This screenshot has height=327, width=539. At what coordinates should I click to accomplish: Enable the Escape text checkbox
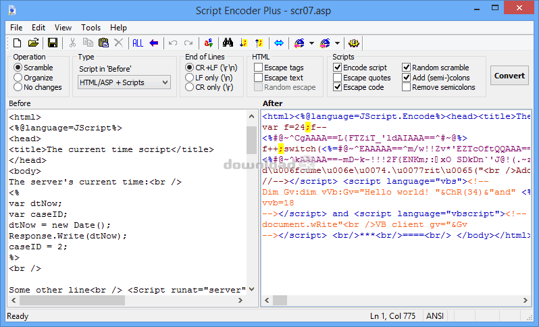click(x=279, y=78)
